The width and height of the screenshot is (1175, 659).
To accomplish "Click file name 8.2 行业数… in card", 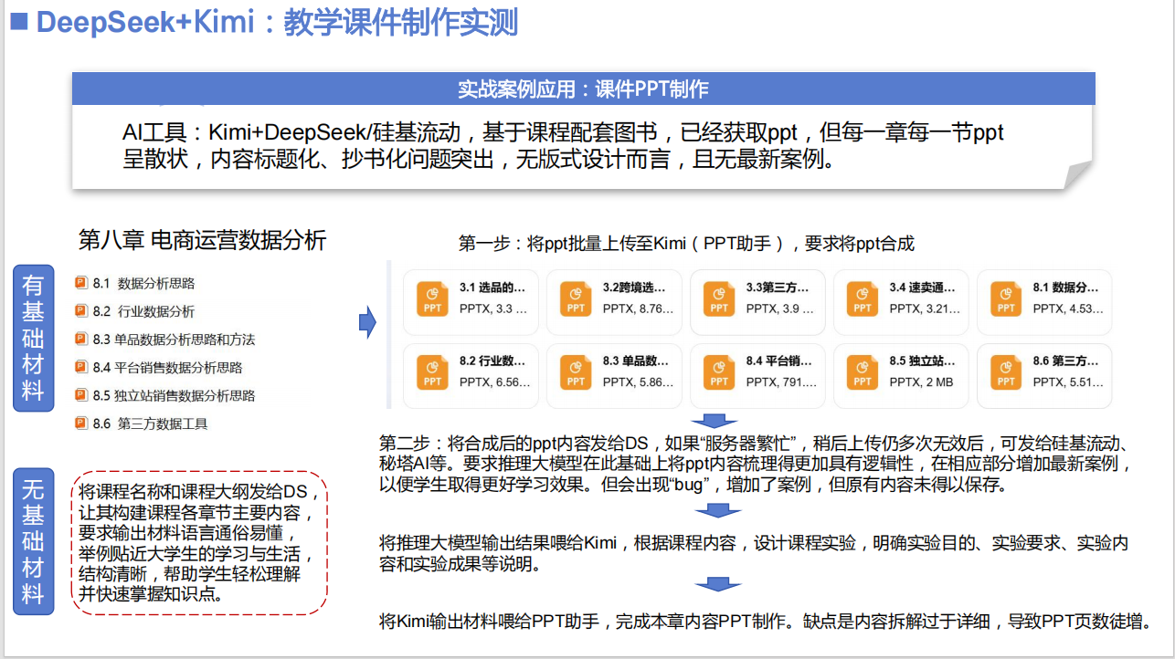I will click(x=493, y=361).
